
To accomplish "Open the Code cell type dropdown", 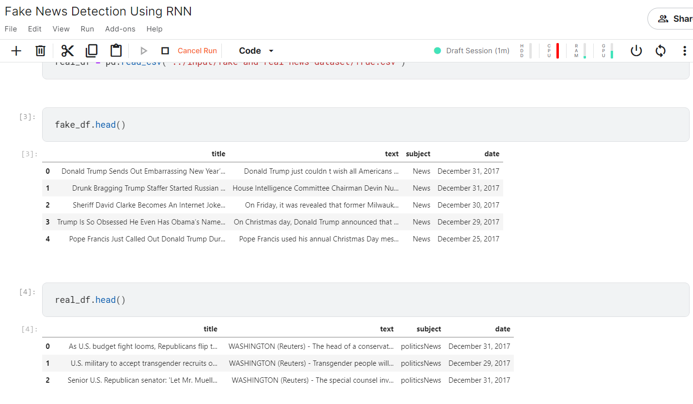I will (256, 51).
